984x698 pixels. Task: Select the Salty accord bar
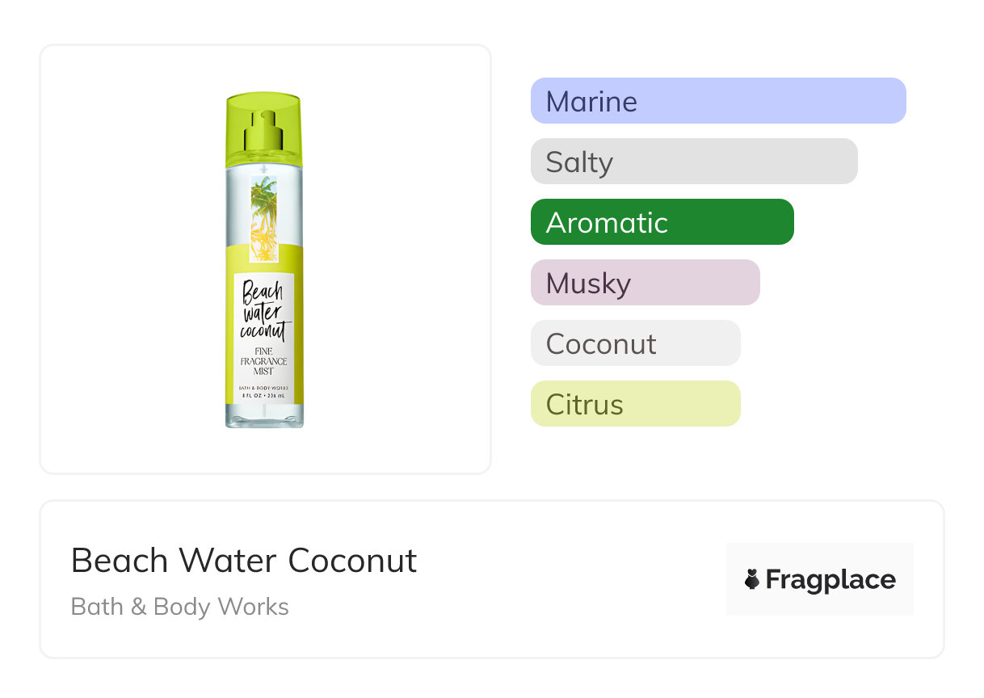(x=693, y=162)
